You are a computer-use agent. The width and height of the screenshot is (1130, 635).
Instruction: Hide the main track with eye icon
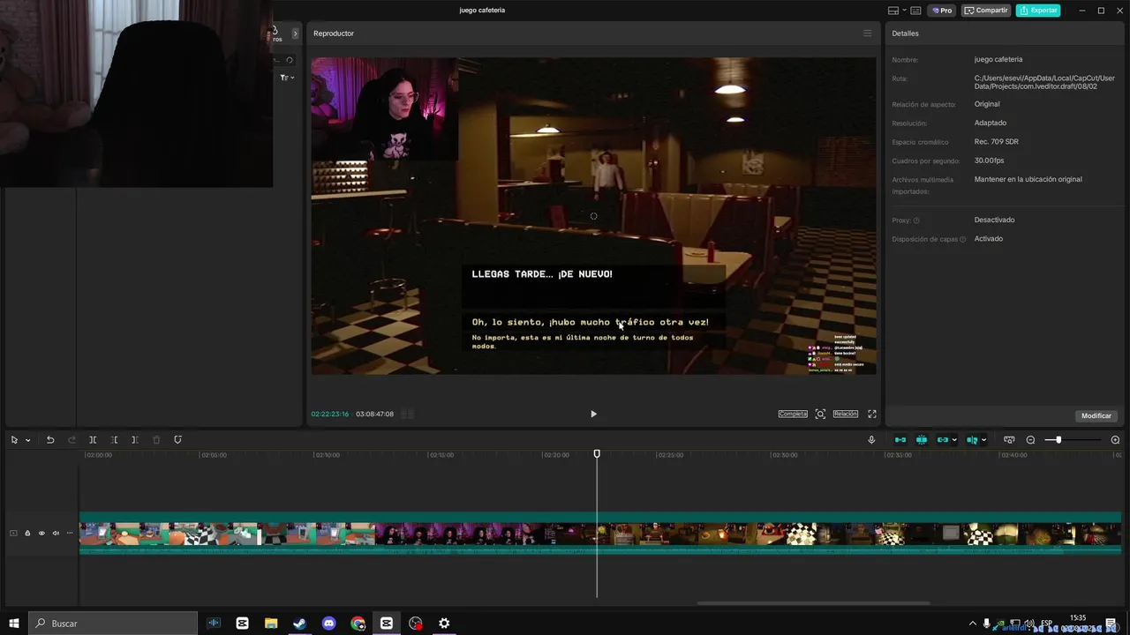(41, 533)
